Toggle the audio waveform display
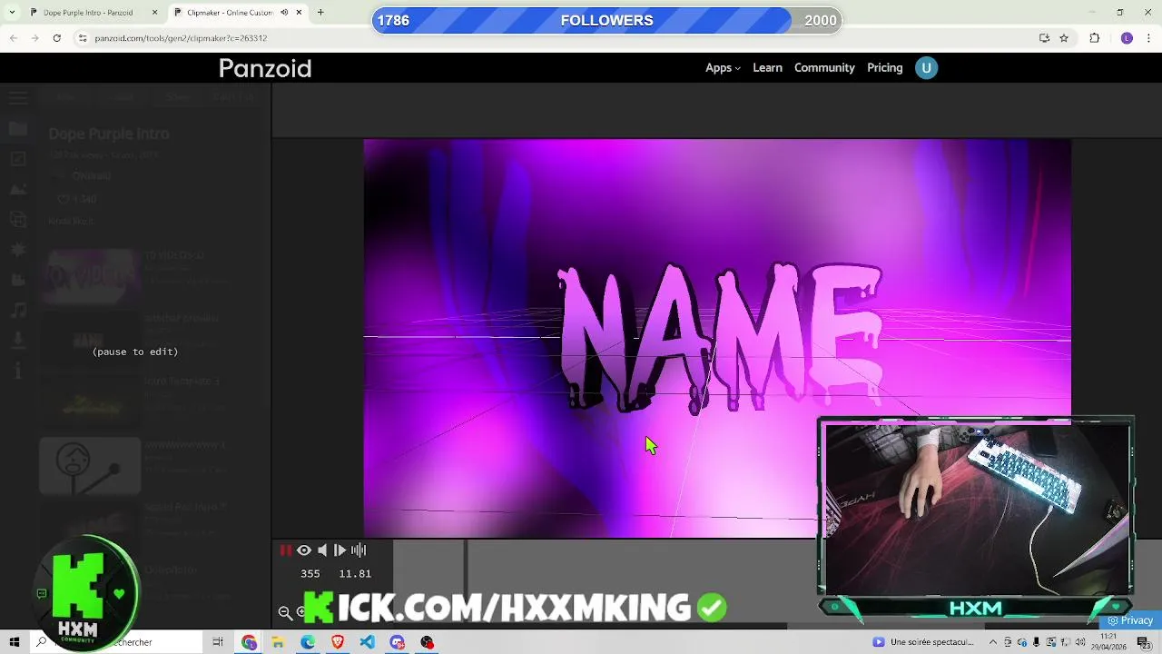This screenshot has height=654, width=1162. tap(359, 550)
